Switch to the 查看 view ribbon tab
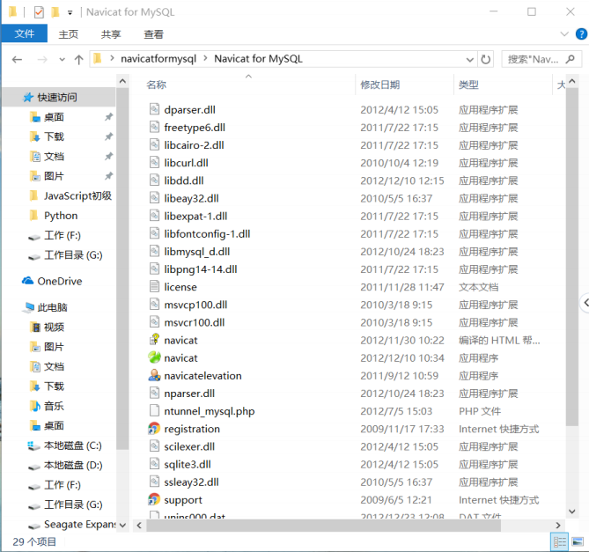This screenshot has height=552, width=589. (x=154, y=34)
